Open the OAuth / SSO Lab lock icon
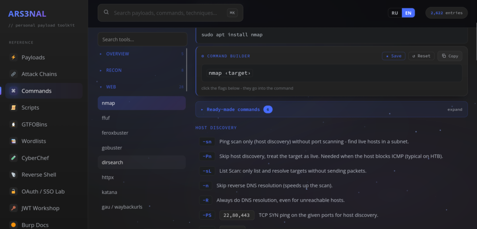477x229 pixels. pos(14,191)
